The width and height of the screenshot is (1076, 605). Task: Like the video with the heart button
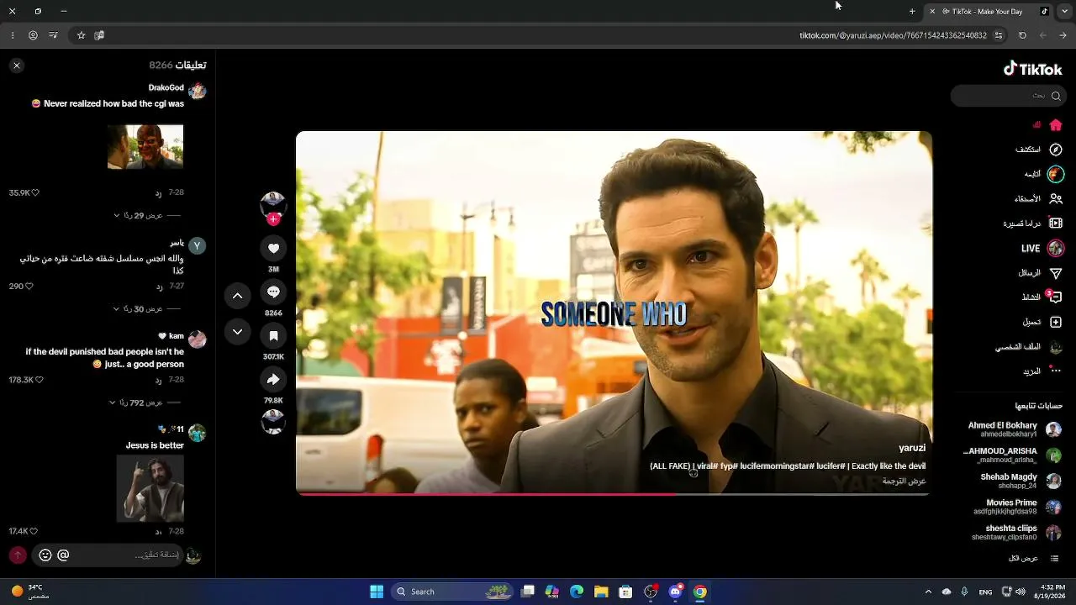[x=273, y=248]
